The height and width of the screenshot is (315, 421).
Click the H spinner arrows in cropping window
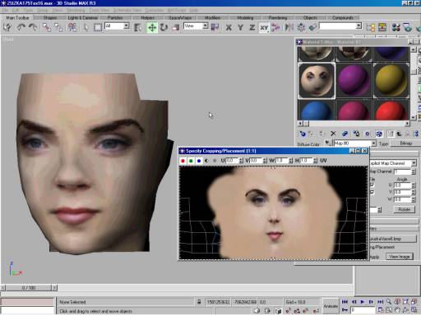(315, 161)
